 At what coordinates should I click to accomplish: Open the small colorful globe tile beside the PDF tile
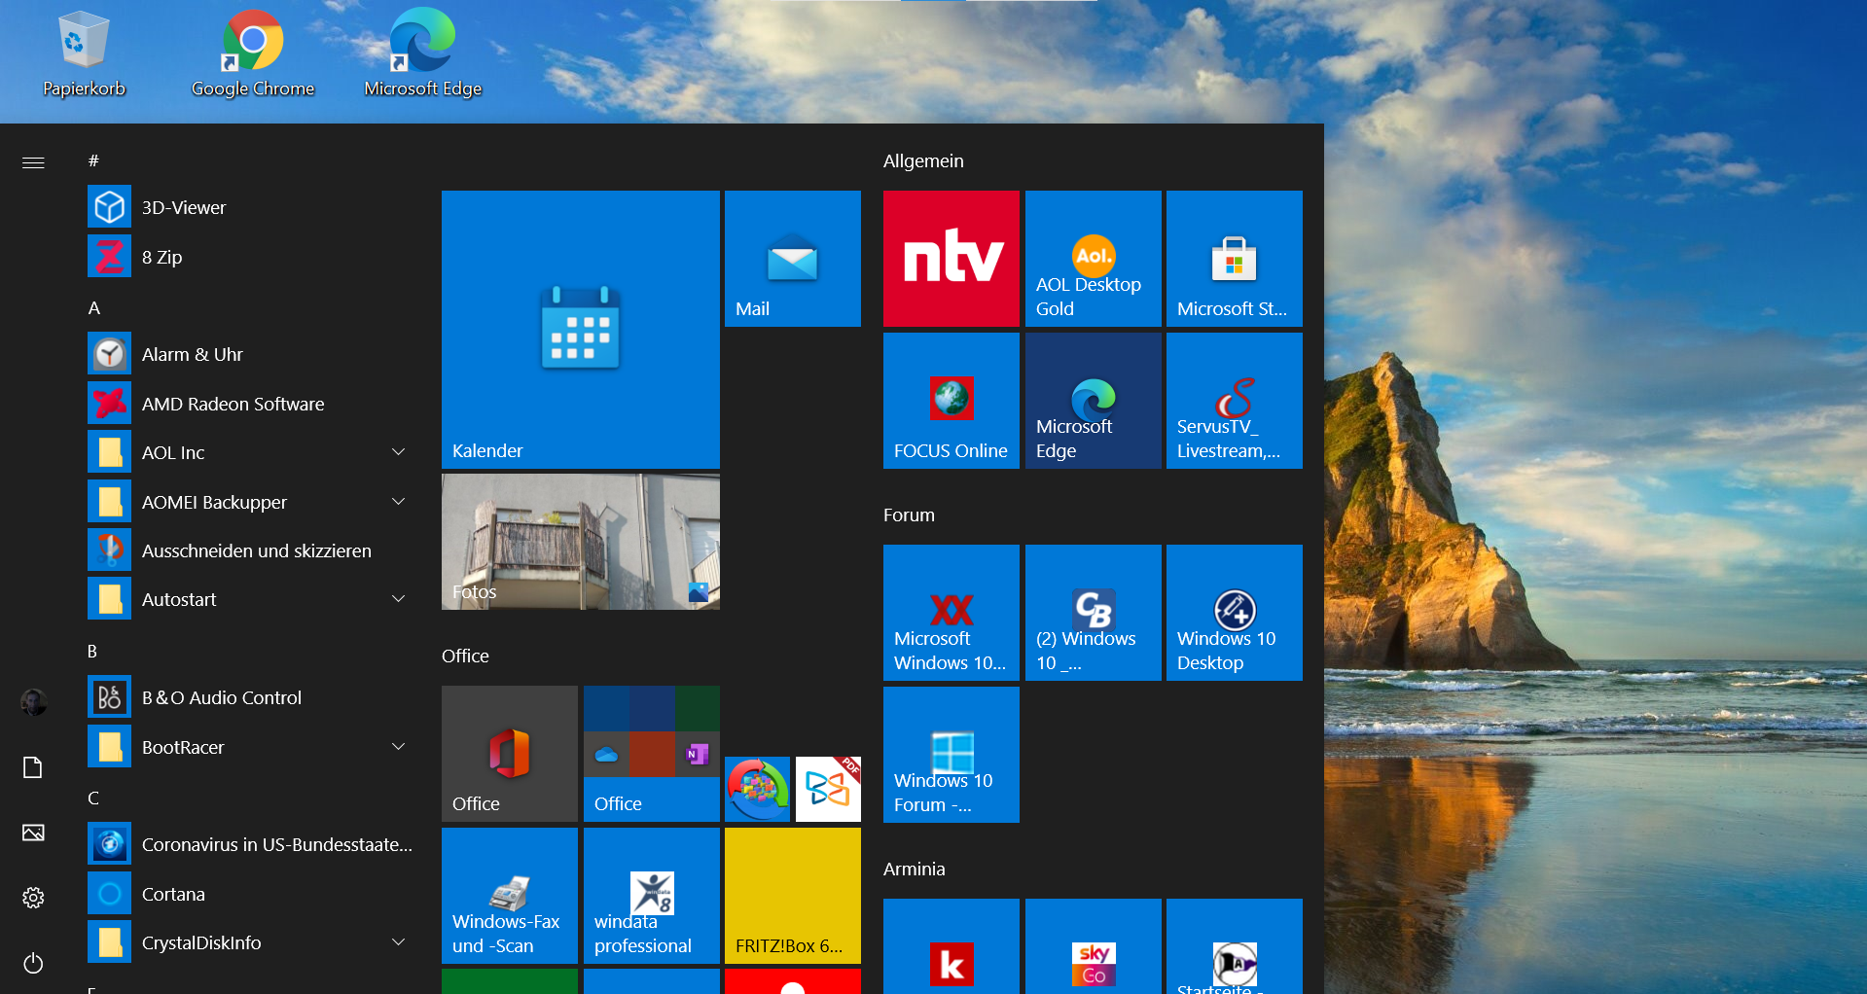758,789
